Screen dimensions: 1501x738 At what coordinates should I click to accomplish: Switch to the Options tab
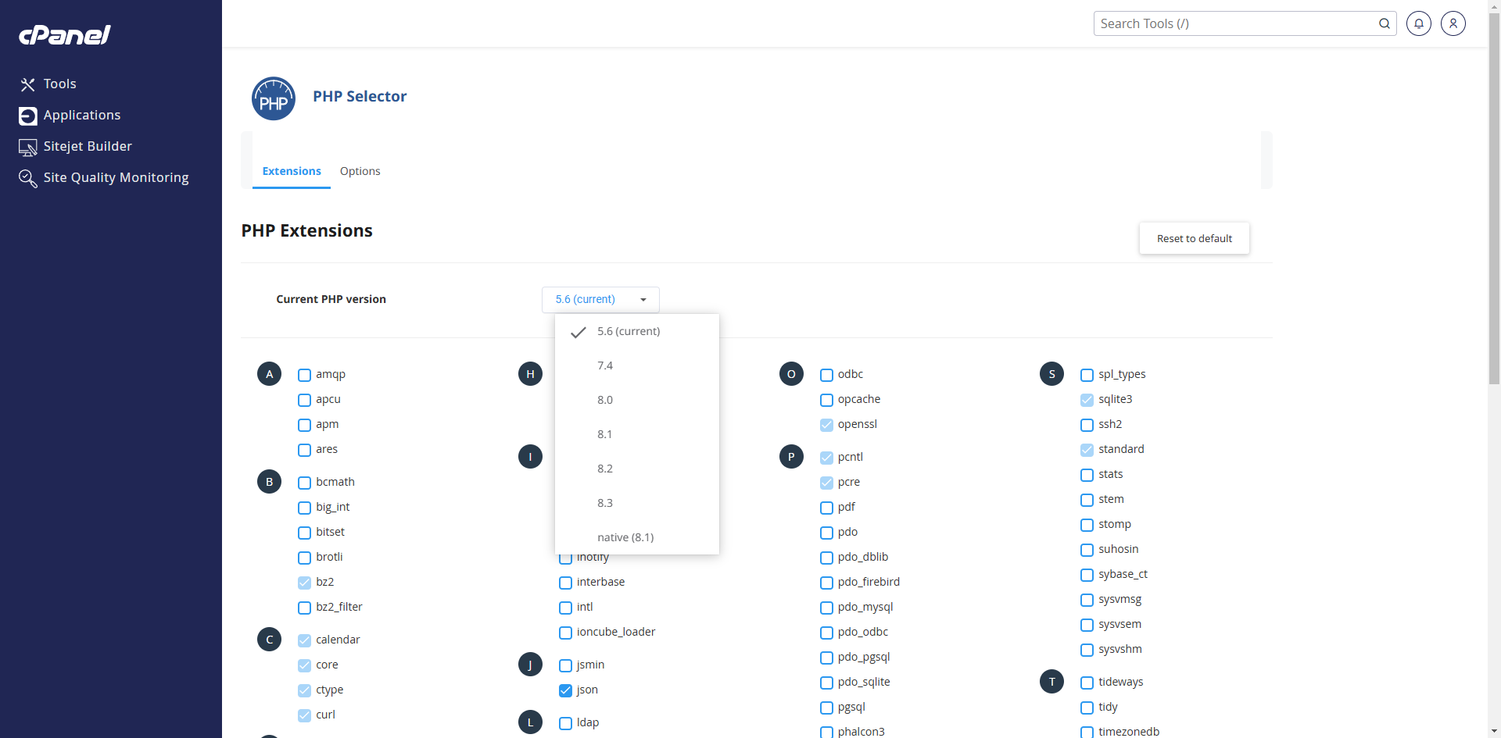click(360, 171)
